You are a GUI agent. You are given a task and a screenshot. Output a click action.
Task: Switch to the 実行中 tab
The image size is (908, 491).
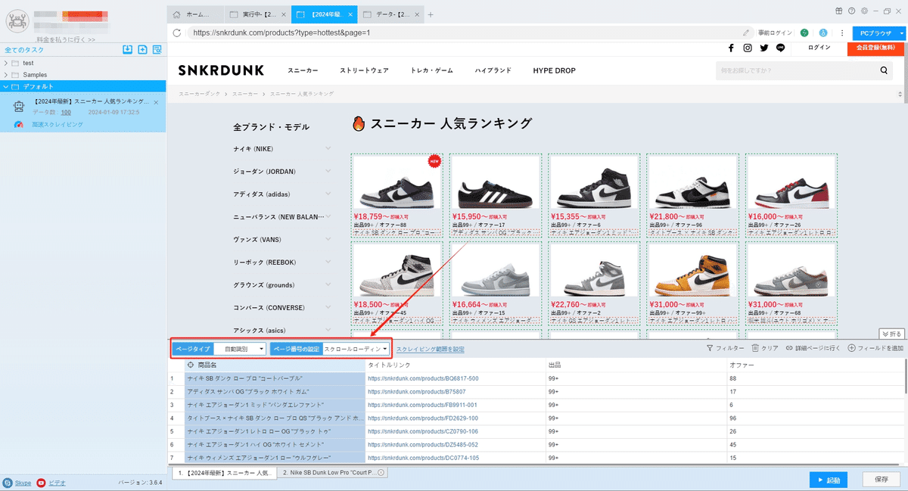[x=258, y=14]
